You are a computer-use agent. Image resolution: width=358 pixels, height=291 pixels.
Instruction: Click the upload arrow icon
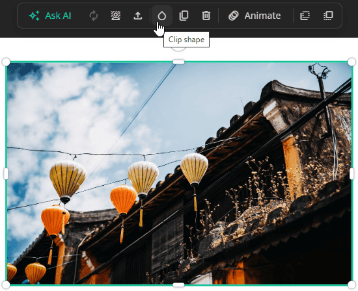coord(138,16)
